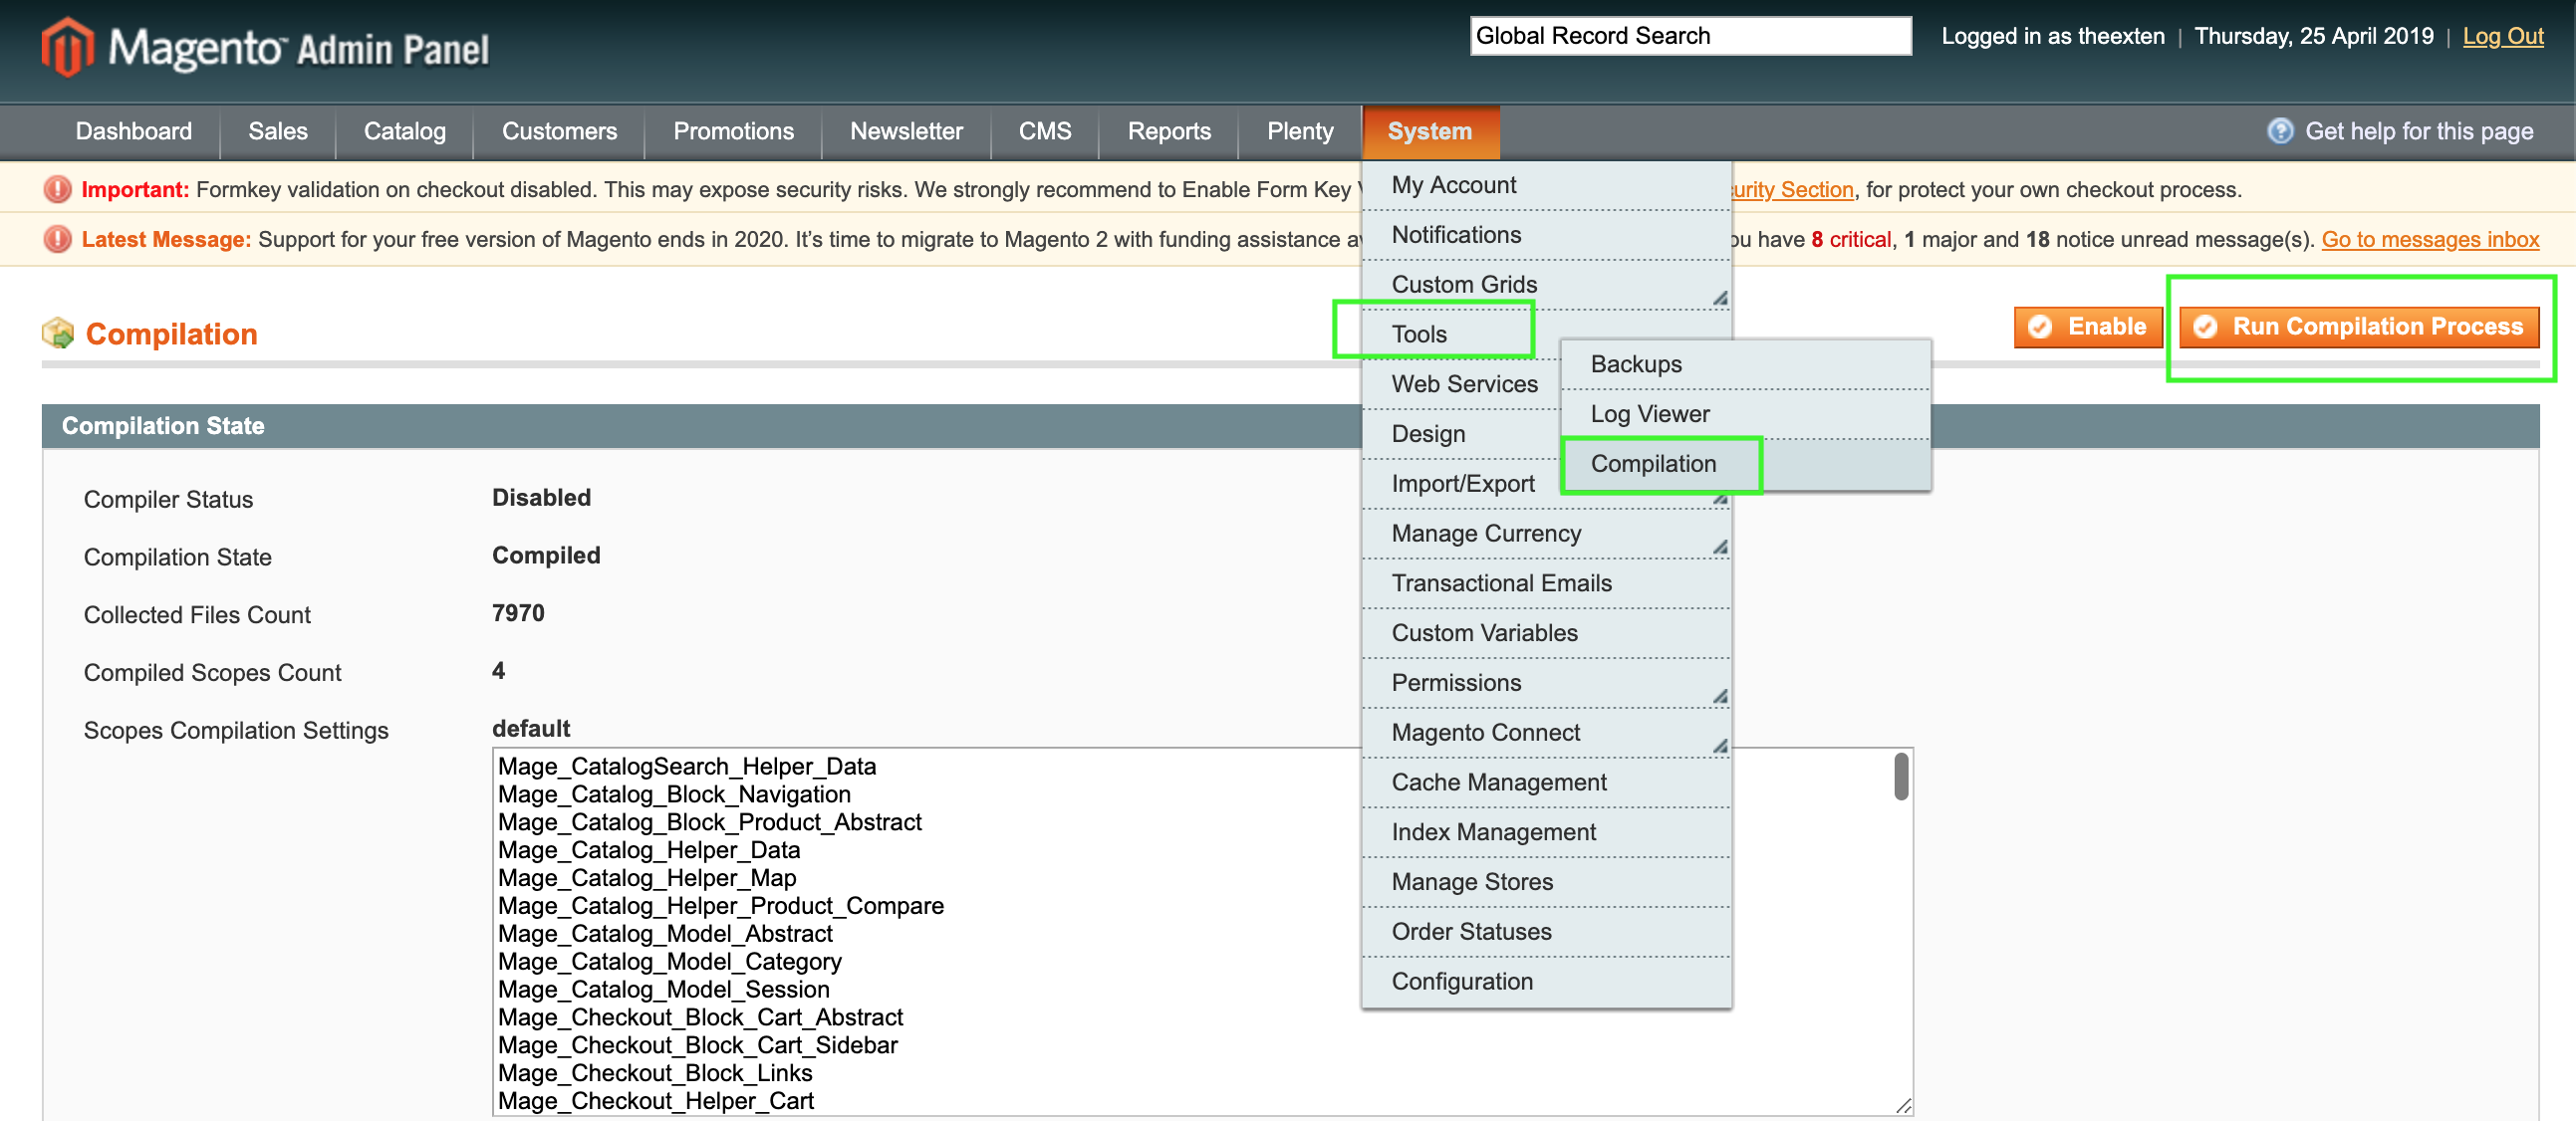This screenshot has width=2576, height=1121.
Task: Open Configuration menu item
Action: [x=1546, y=983]
